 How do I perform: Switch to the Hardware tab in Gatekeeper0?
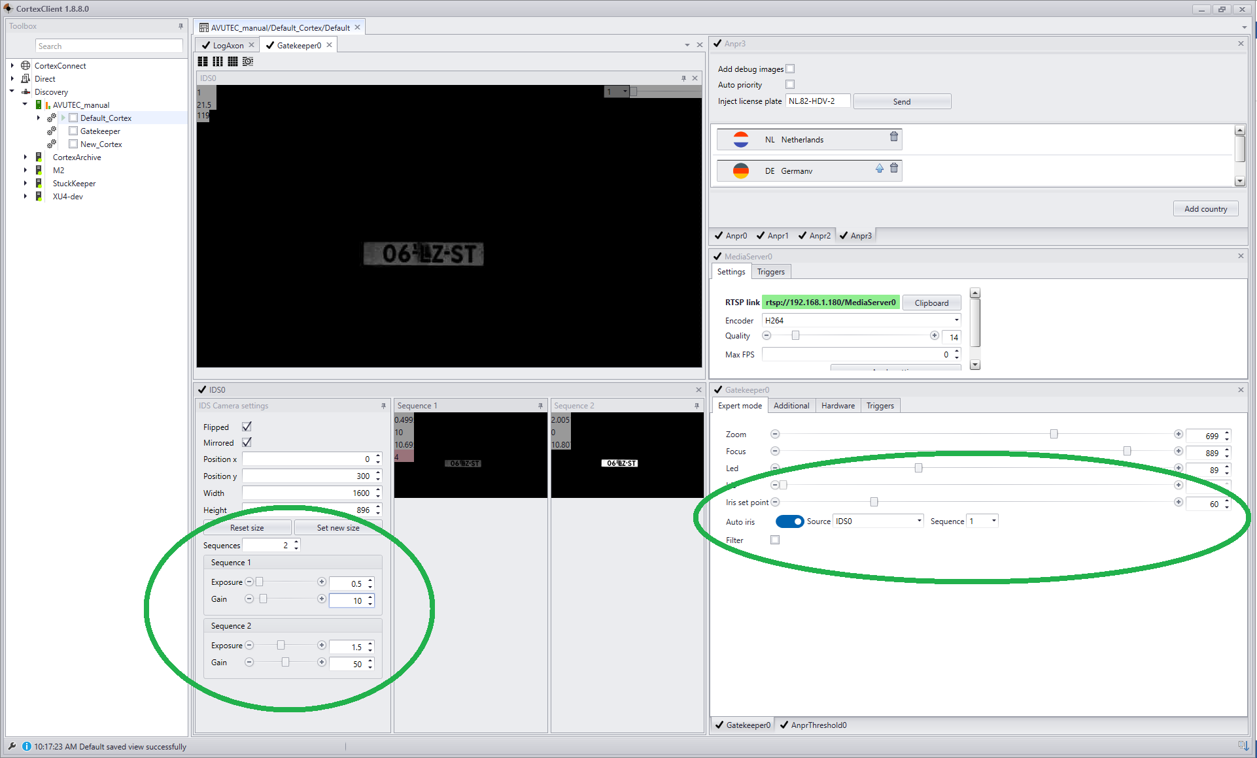point(838,406)
